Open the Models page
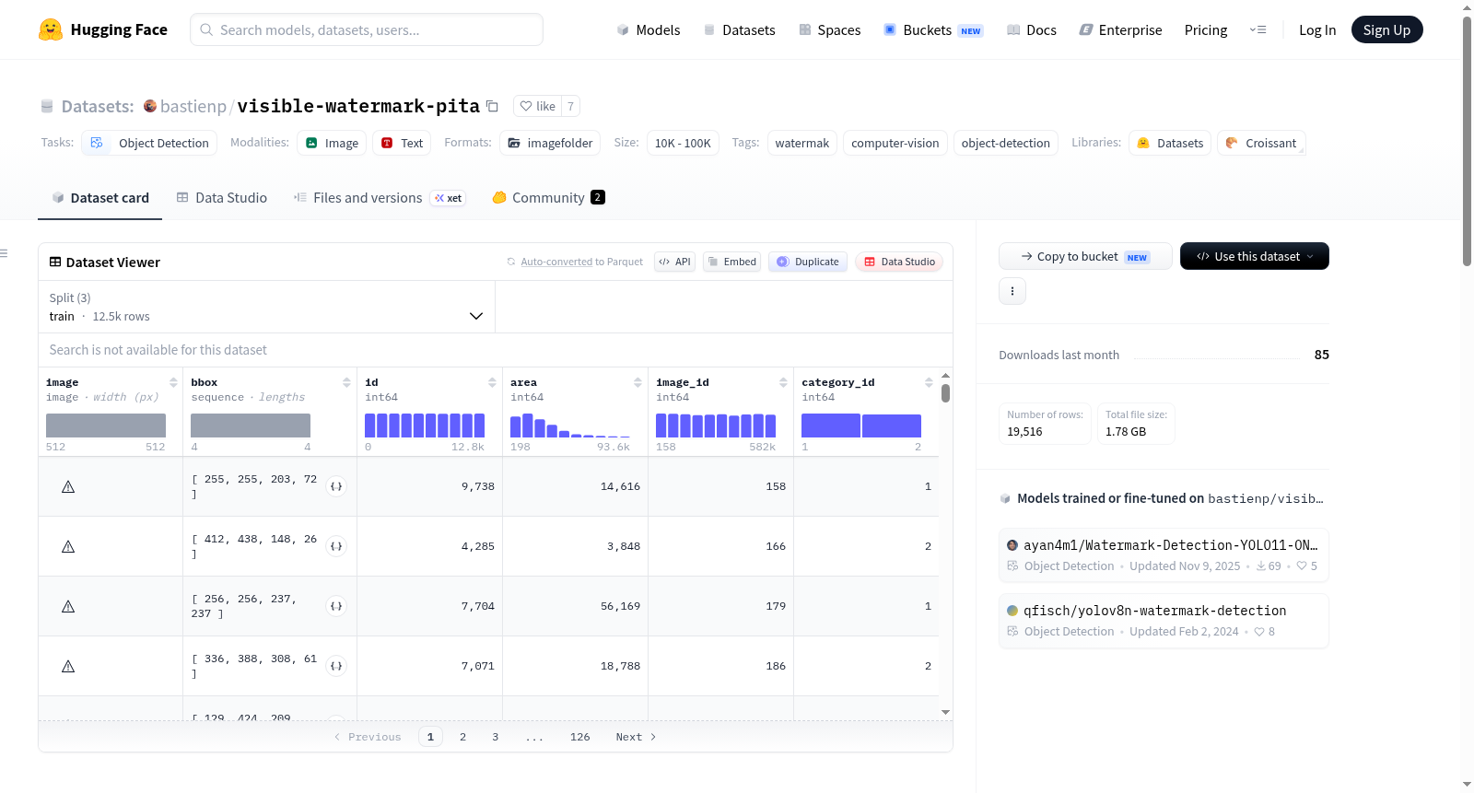The width and height of the screenshot is (1474, 793). point(649,29)
